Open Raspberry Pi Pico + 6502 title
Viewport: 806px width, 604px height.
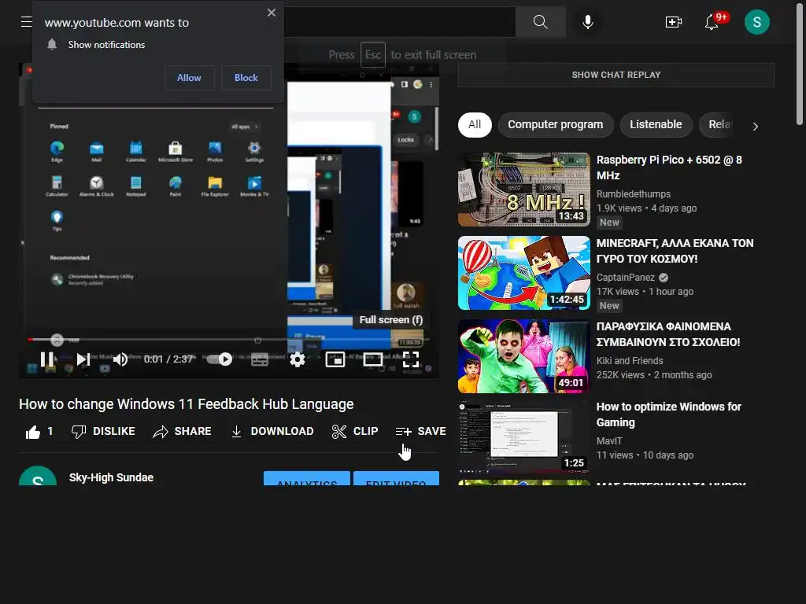pos(669,168)
